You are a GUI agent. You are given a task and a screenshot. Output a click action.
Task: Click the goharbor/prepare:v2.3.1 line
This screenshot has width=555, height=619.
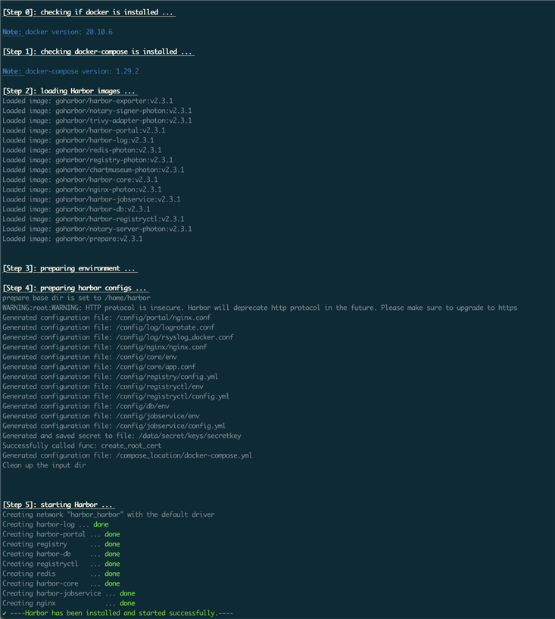[x=73, y=239]
